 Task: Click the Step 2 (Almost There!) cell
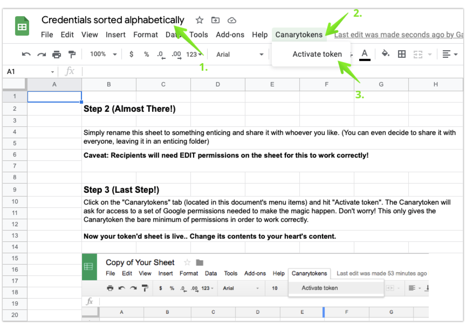129,109
